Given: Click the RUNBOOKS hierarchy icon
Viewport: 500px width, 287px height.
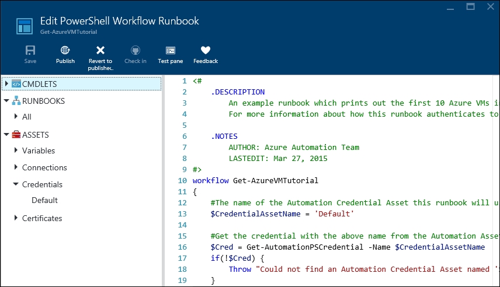Looking at the screenshot, I should [16, 101].
